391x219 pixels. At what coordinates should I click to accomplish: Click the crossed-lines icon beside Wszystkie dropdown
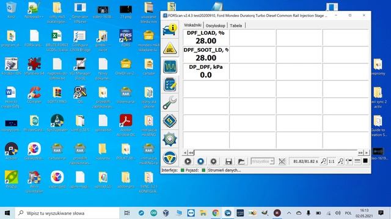pyautogui.click(x=282, y=161)
